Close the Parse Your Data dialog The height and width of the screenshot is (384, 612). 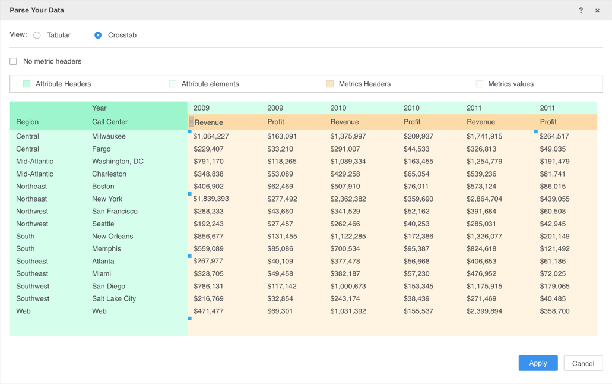(x=597, y=10)
